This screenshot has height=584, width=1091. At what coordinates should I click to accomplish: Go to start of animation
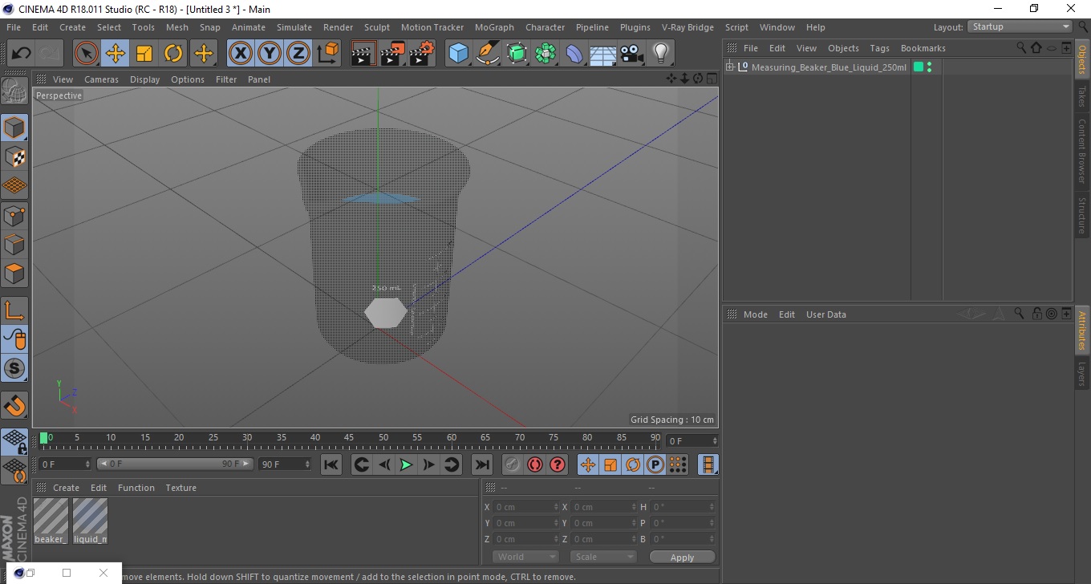[331, 464]
